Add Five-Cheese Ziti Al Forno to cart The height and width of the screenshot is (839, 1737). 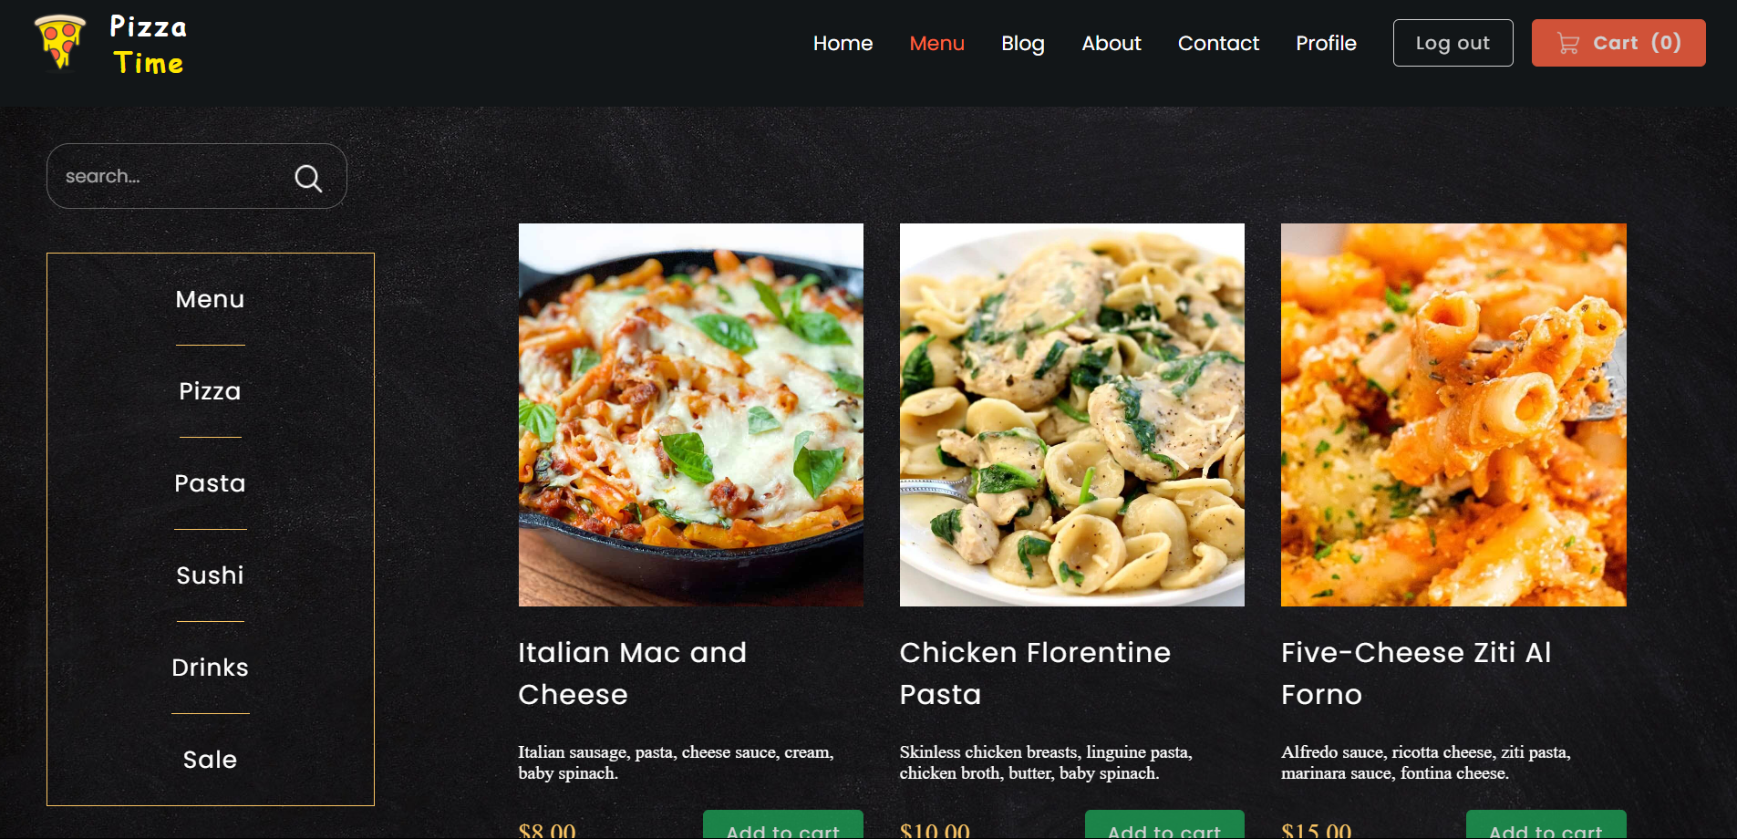click(1545, 824)
